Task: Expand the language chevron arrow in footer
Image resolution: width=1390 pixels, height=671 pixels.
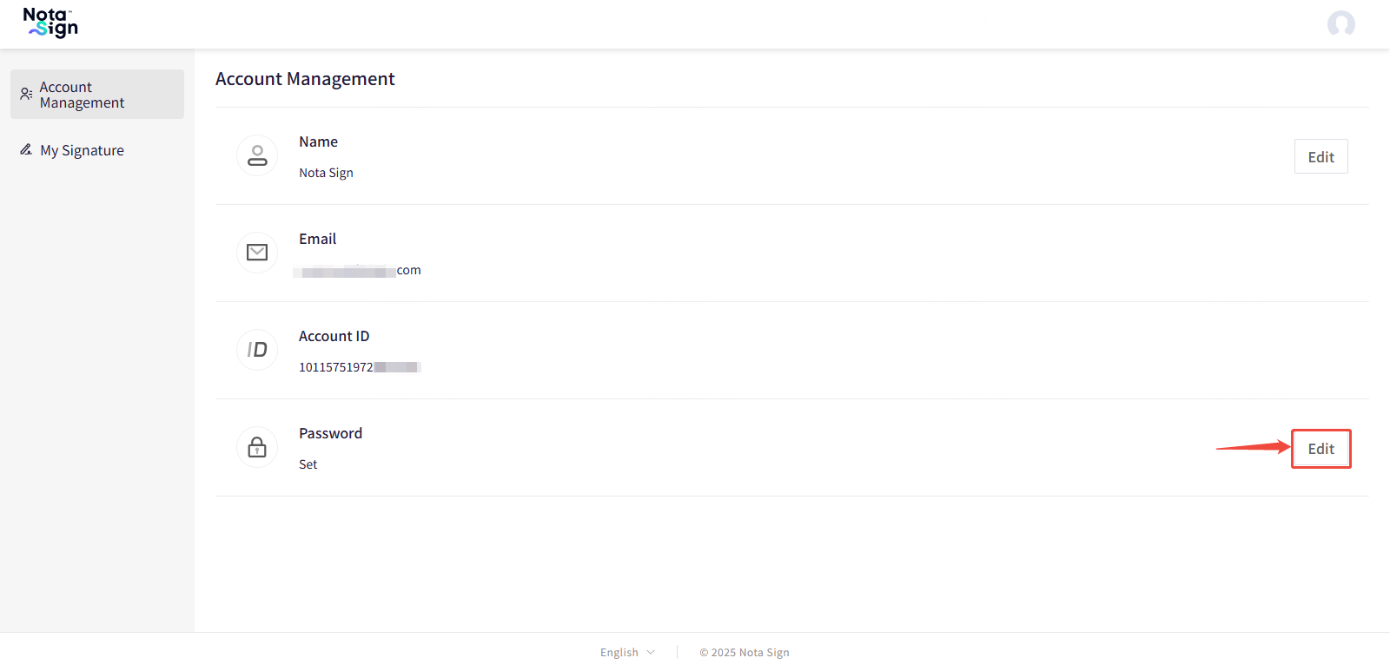Action: 651,653
